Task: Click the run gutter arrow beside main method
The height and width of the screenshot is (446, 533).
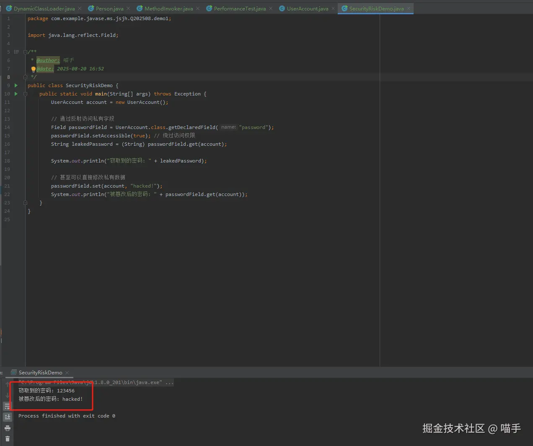Action: [x=16, y=94]
